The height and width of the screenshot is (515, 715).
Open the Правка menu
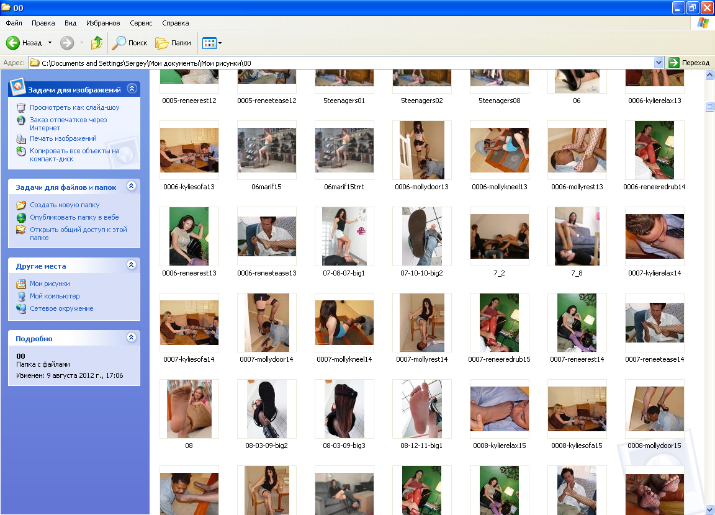[43, 23]
